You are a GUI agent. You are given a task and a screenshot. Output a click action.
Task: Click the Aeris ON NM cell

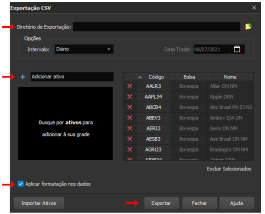coord(230,128)
